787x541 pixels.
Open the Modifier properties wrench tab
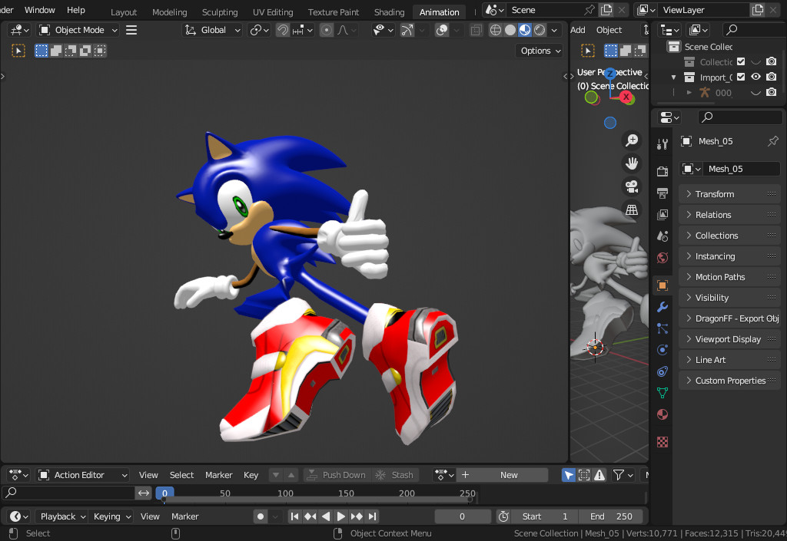click(x=662, y=306)
